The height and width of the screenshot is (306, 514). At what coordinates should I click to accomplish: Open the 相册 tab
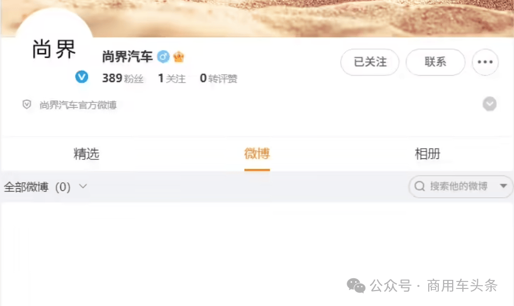428,154
